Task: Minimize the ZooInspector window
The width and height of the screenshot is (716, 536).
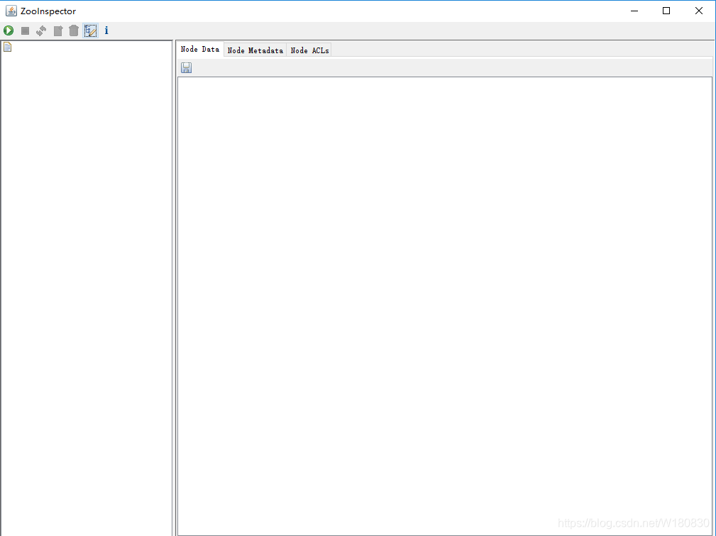Action: pyautogui.click(x=634, y=11)
